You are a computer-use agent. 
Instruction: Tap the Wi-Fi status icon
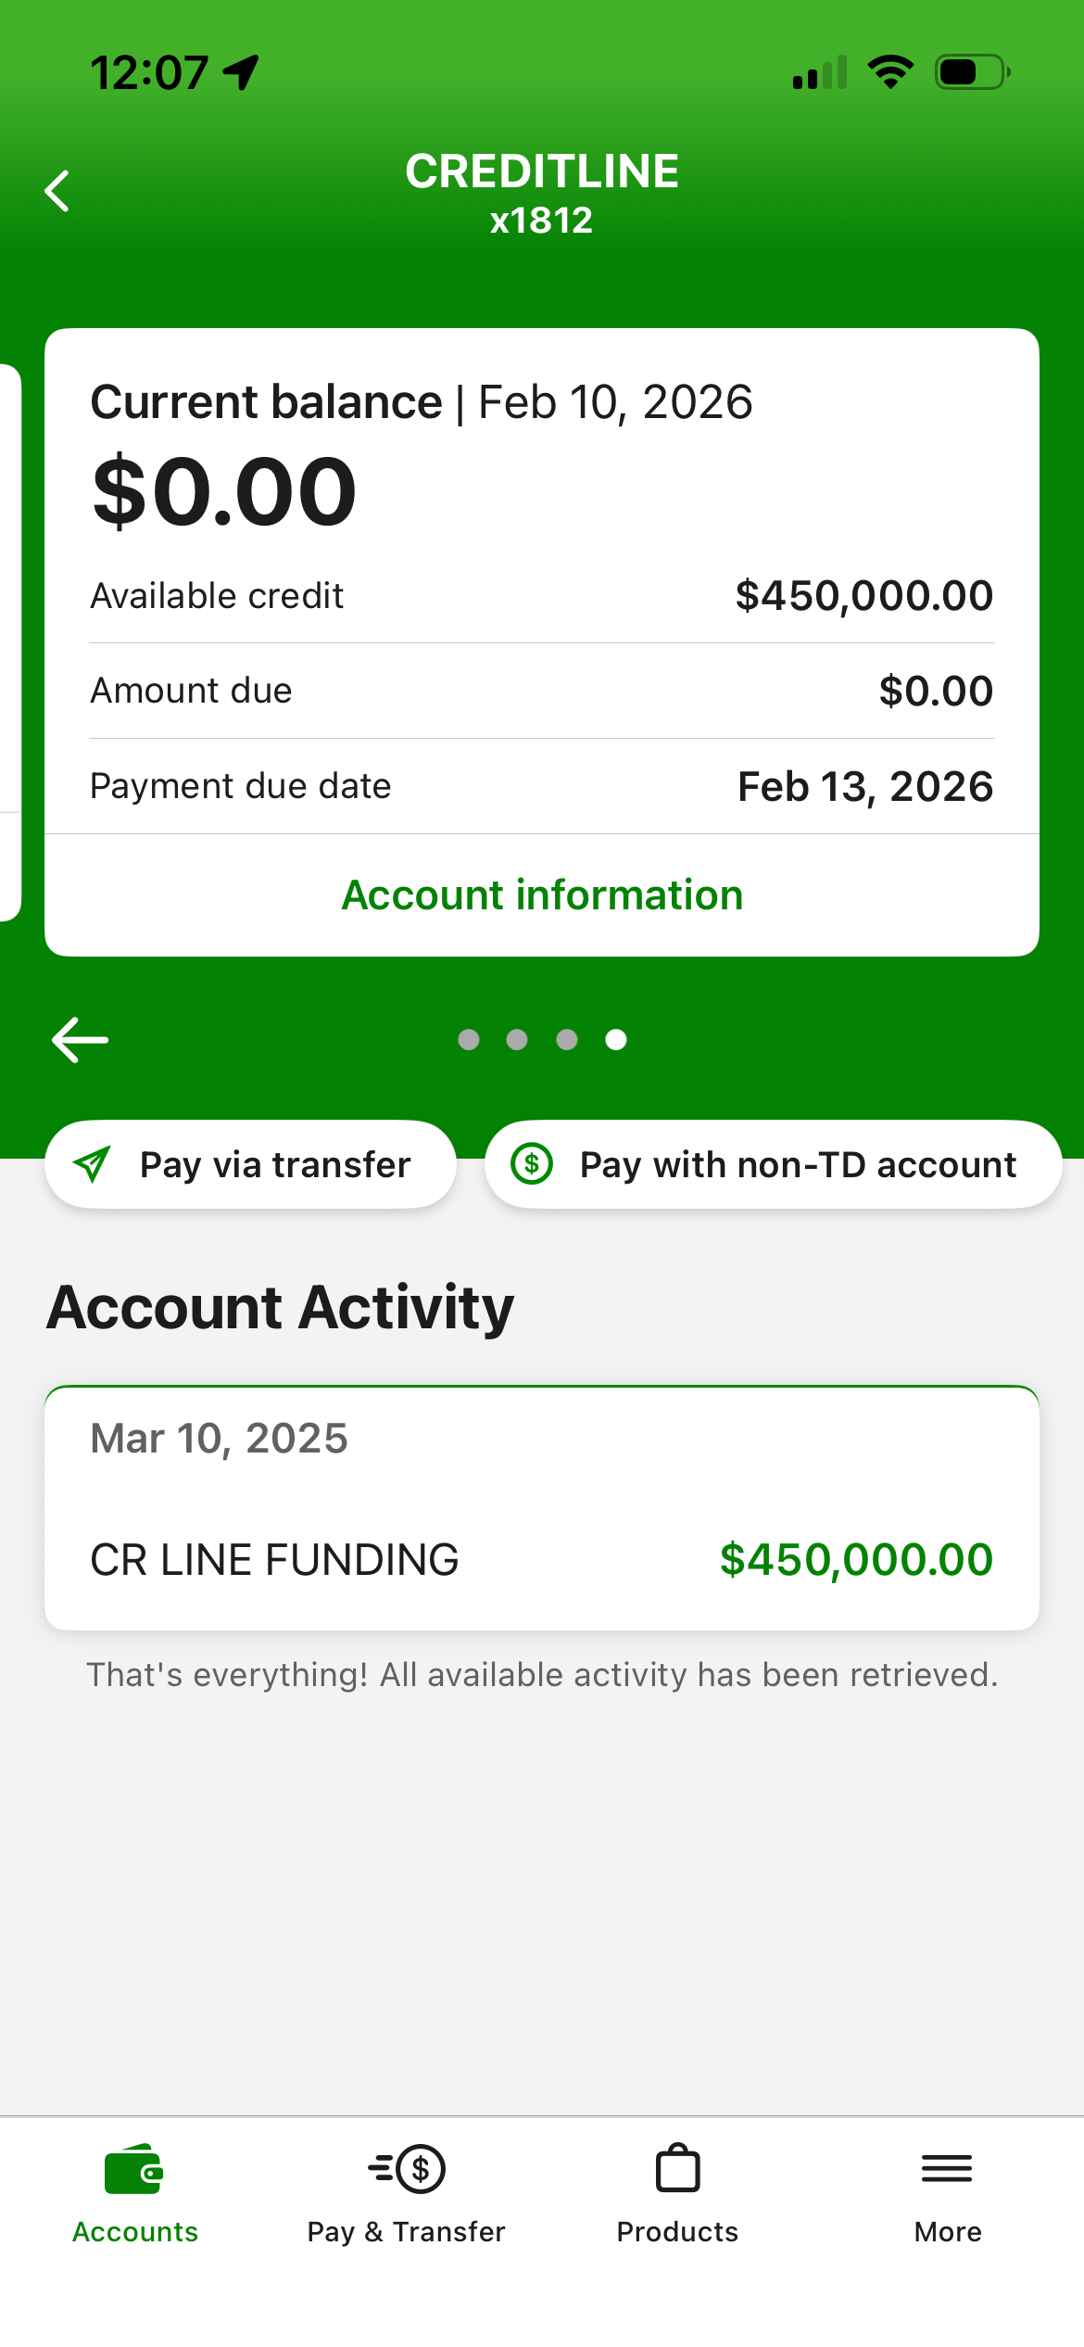click(890, 72)
